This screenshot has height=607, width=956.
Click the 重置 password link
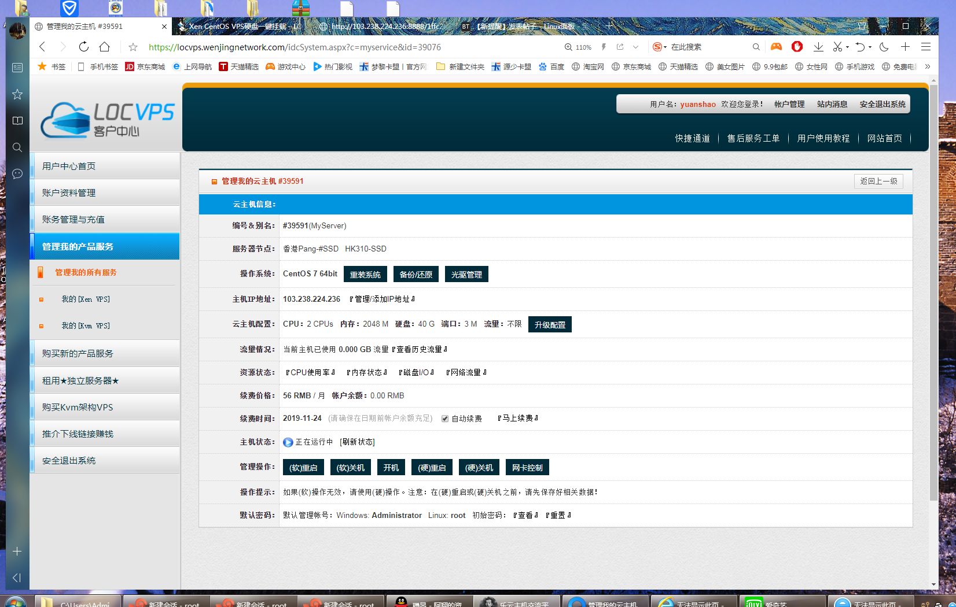coord(558,515)
